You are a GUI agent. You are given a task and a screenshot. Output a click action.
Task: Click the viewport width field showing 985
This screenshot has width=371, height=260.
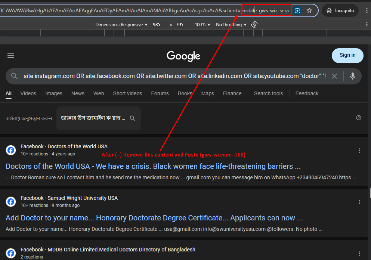[x=157, y=25]
